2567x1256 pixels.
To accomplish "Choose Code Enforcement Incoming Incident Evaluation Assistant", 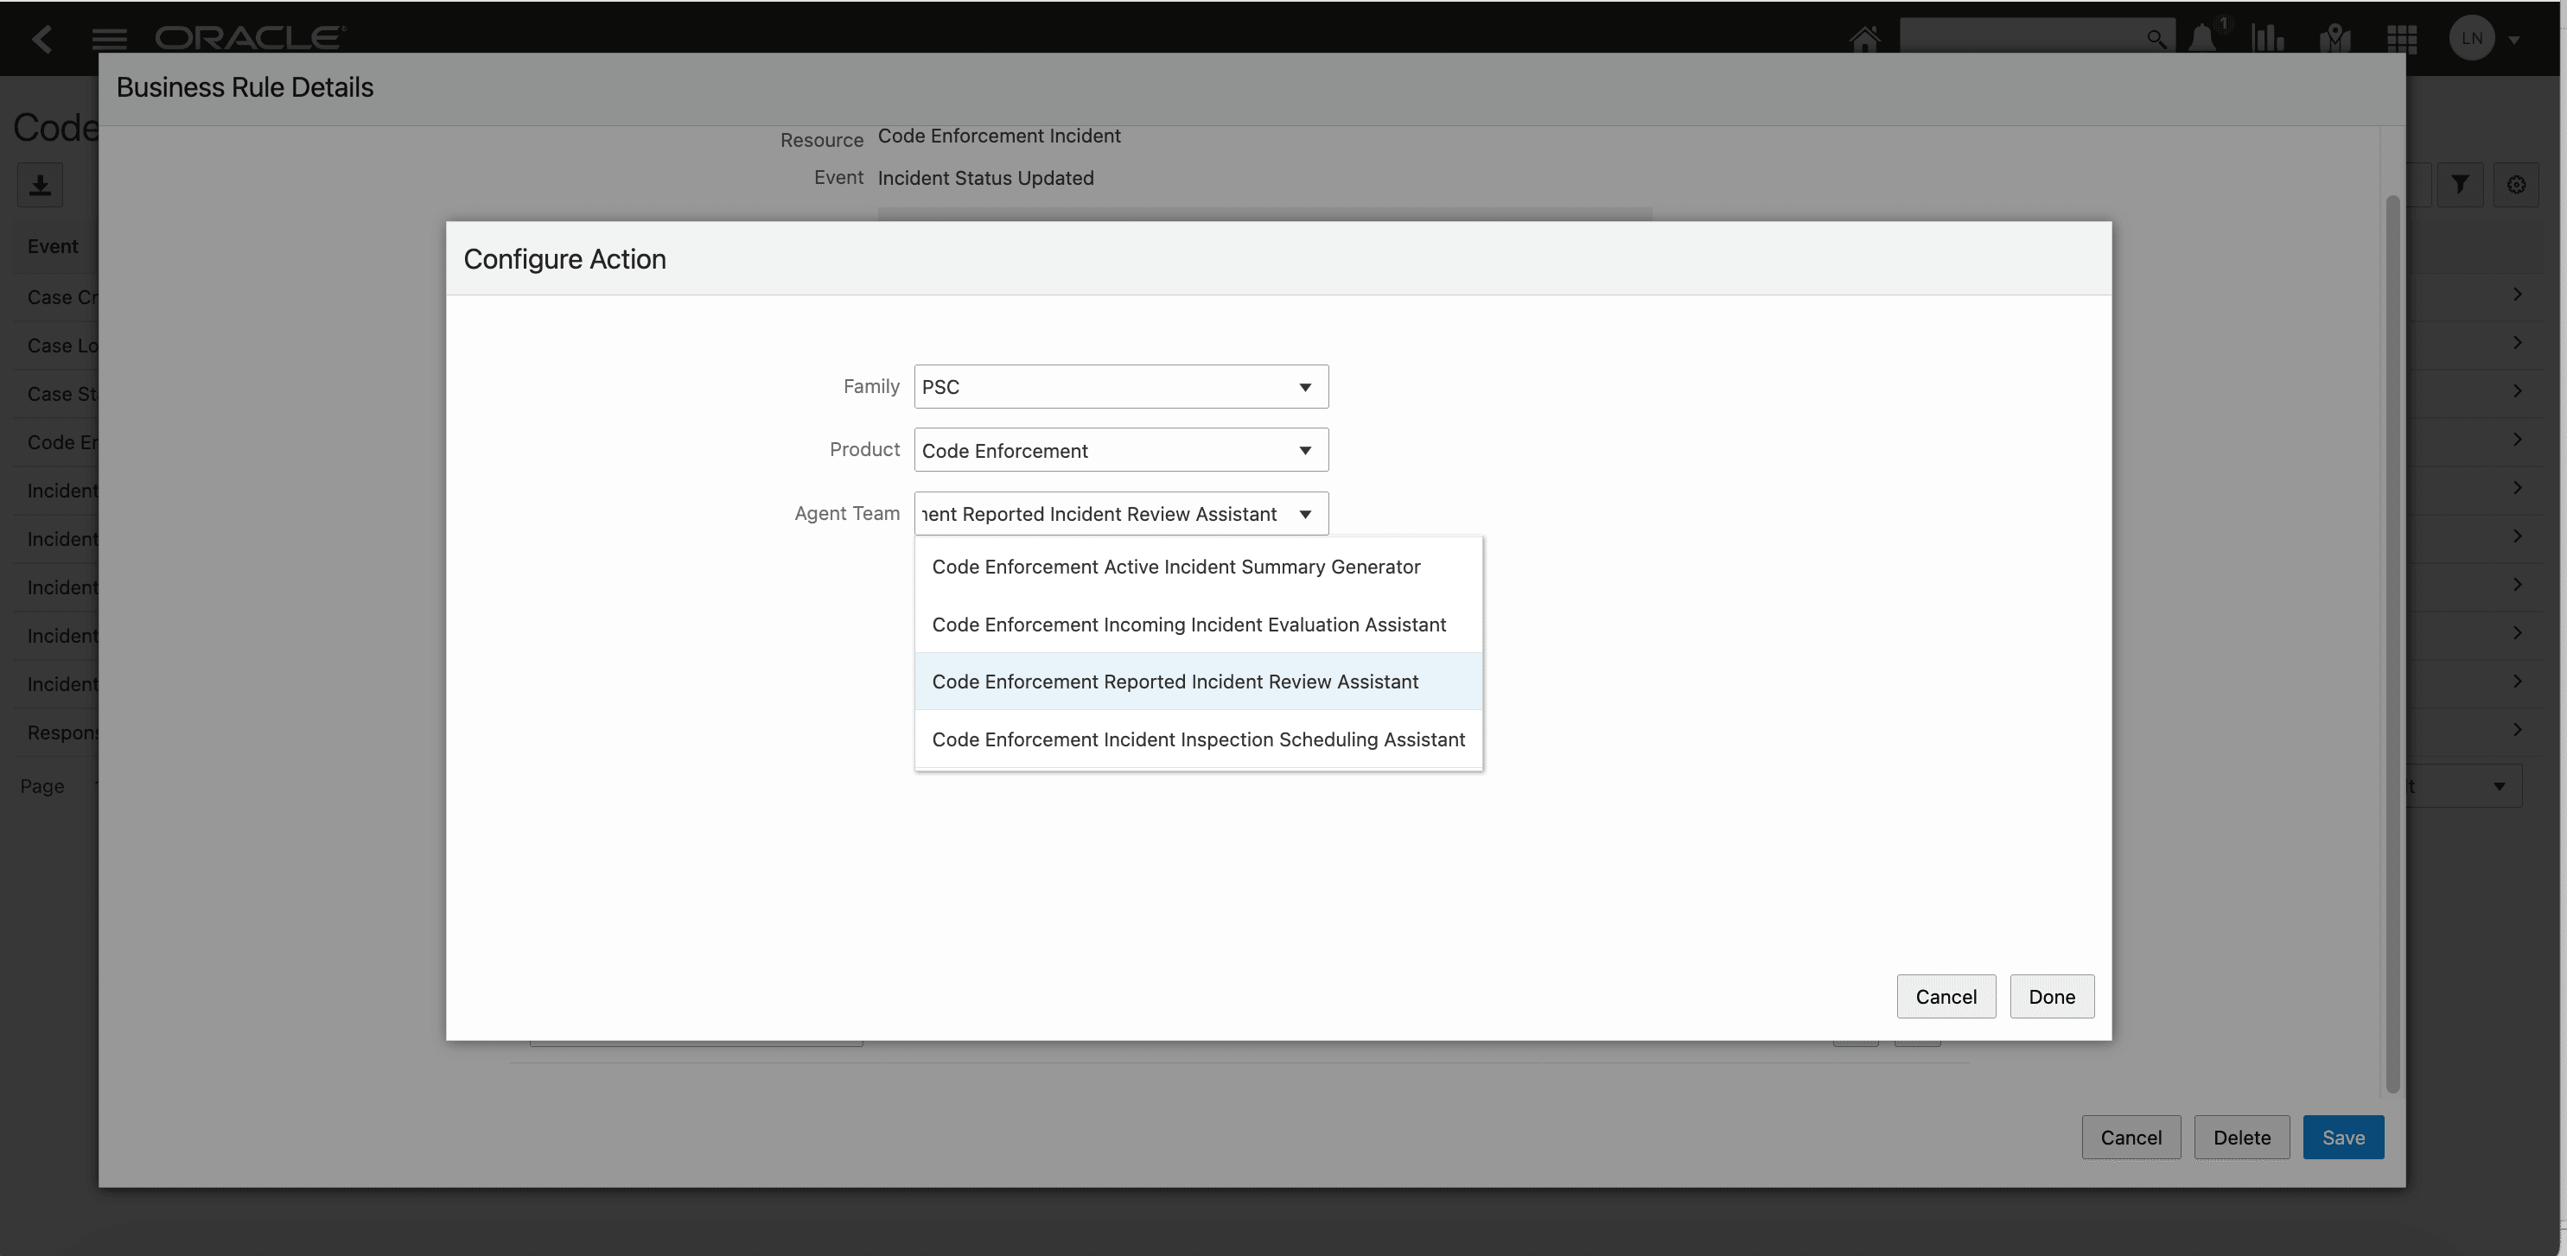I will [1199, 625].
